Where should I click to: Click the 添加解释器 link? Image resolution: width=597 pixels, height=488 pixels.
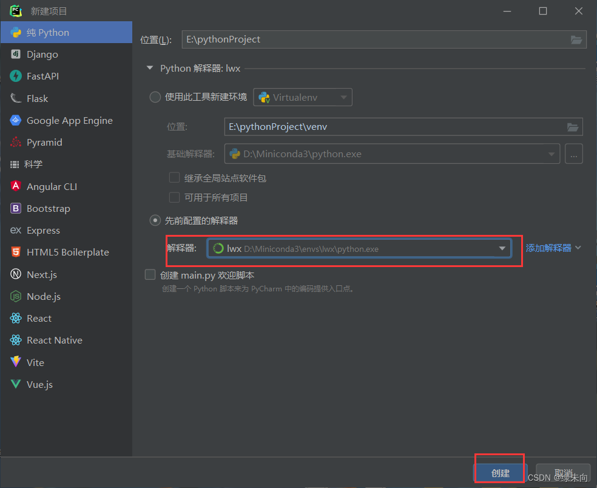548,248
